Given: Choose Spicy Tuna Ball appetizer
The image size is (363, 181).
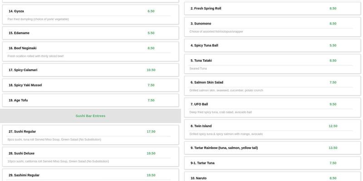Looking at the screenshot, I should coord(272,45).
